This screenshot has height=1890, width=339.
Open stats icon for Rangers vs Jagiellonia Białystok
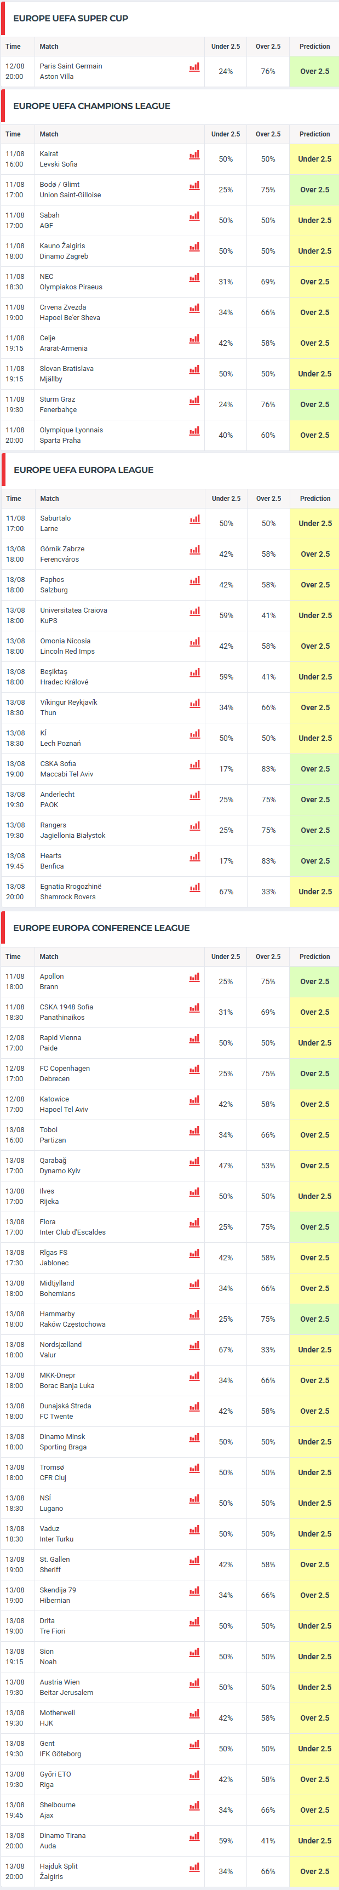(195, 826)
